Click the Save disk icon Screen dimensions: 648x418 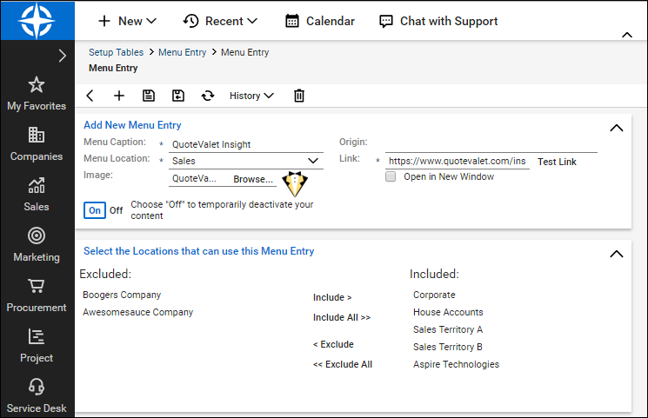(149, 96)
